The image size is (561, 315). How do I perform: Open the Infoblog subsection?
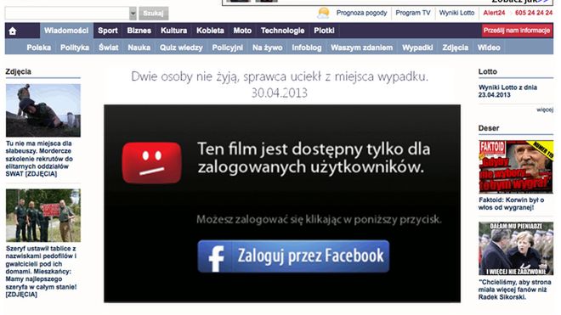(307, 48)
